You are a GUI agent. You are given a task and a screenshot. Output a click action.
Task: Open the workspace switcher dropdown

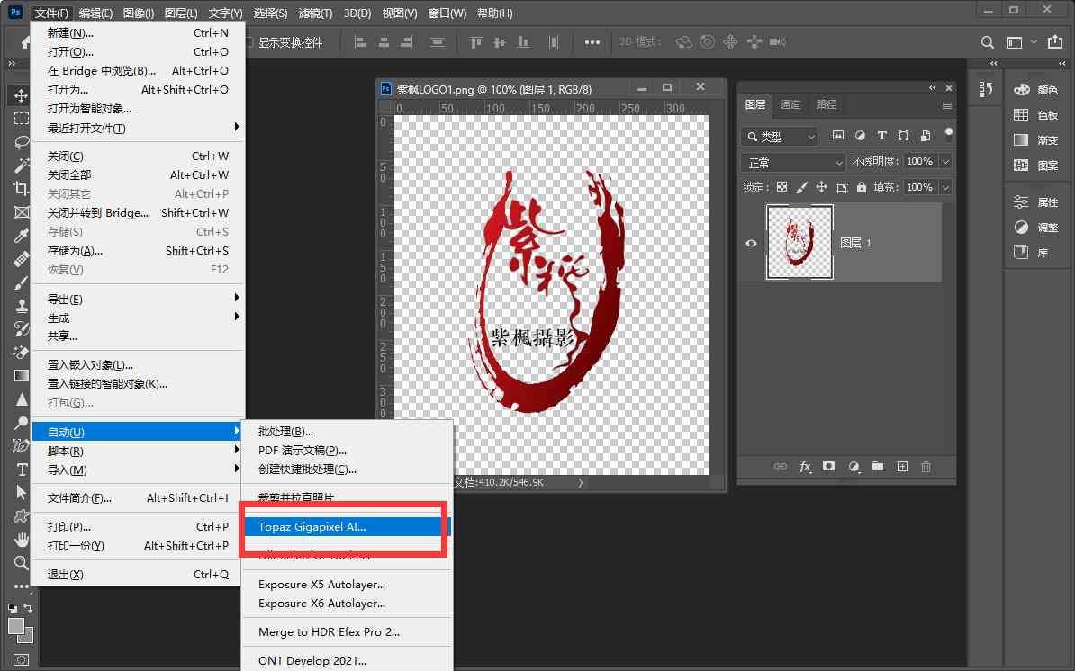click(x=1020, y=42)
